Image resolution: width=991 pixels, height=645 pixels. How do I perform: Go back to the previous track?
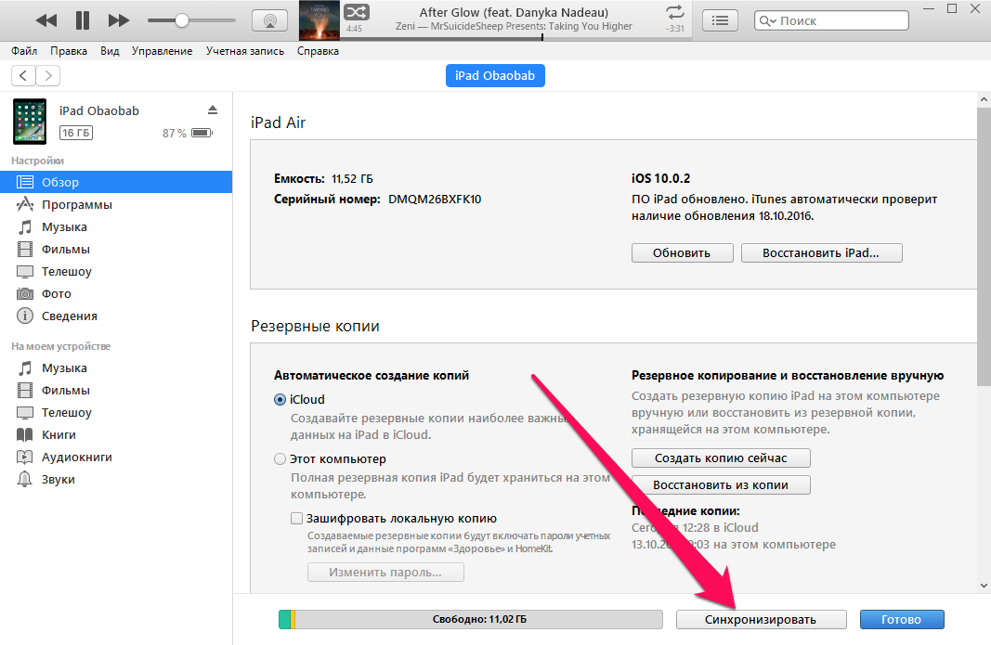click(46, 19)
